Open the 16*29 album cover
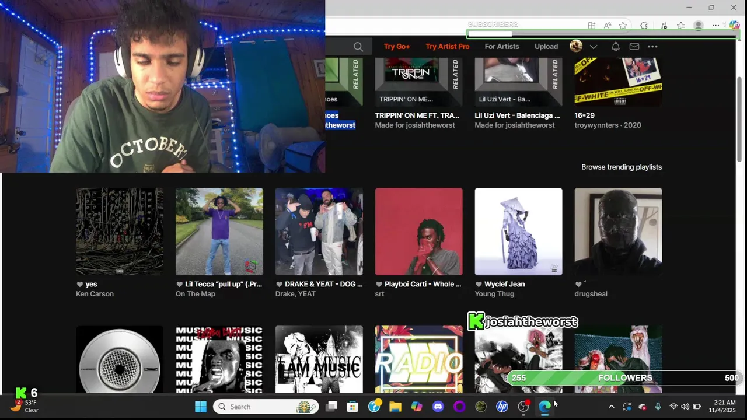 [618, 82]
